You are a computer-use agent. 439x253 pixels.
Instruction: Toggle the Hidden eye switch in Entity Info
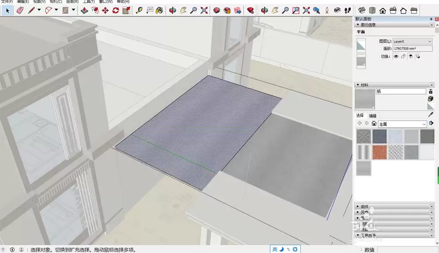tap(396, 57)
